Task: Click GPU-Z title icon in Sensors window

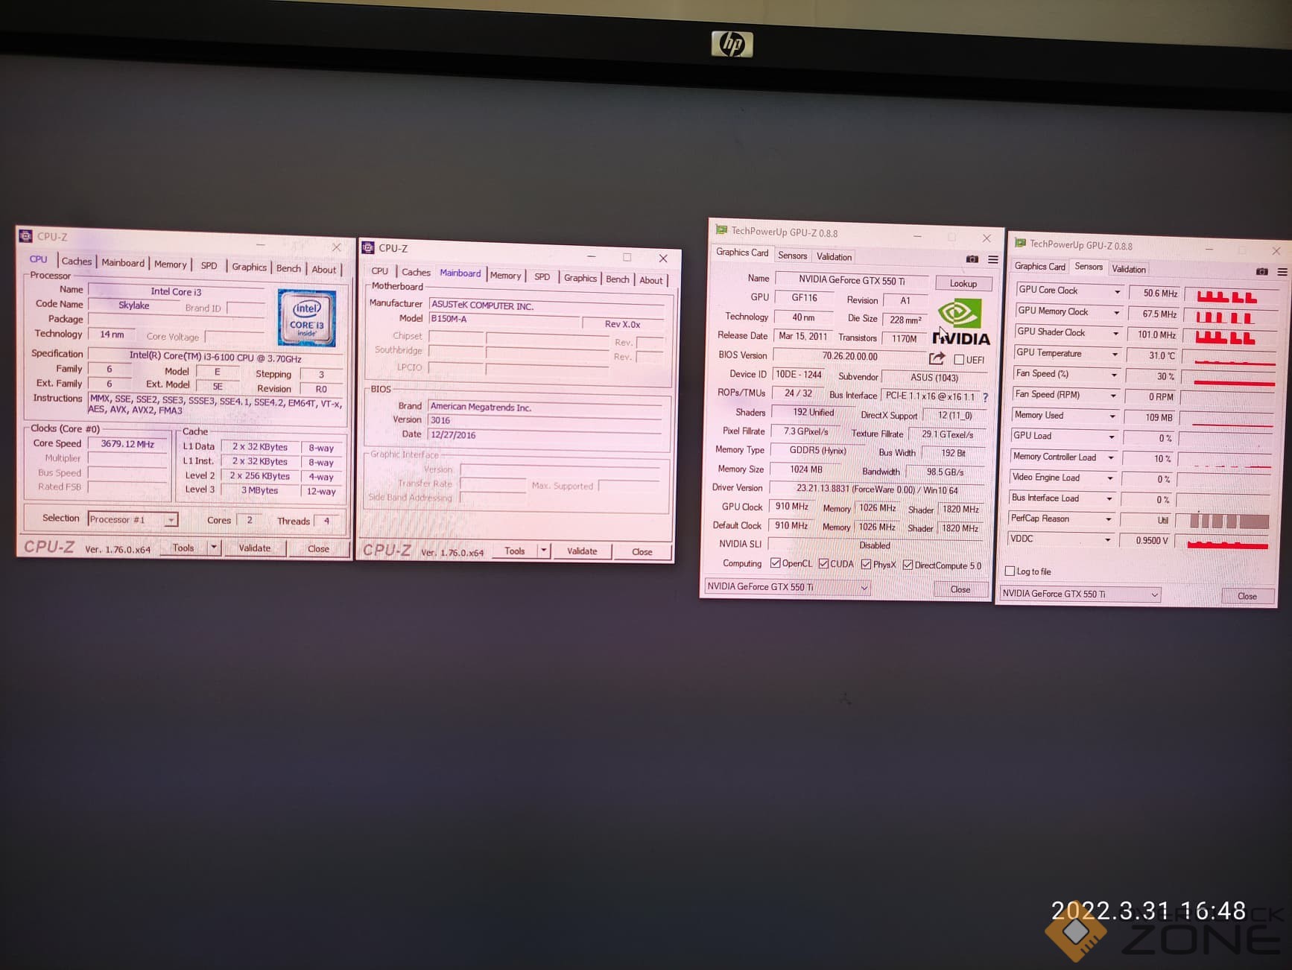Action: 1020,243
